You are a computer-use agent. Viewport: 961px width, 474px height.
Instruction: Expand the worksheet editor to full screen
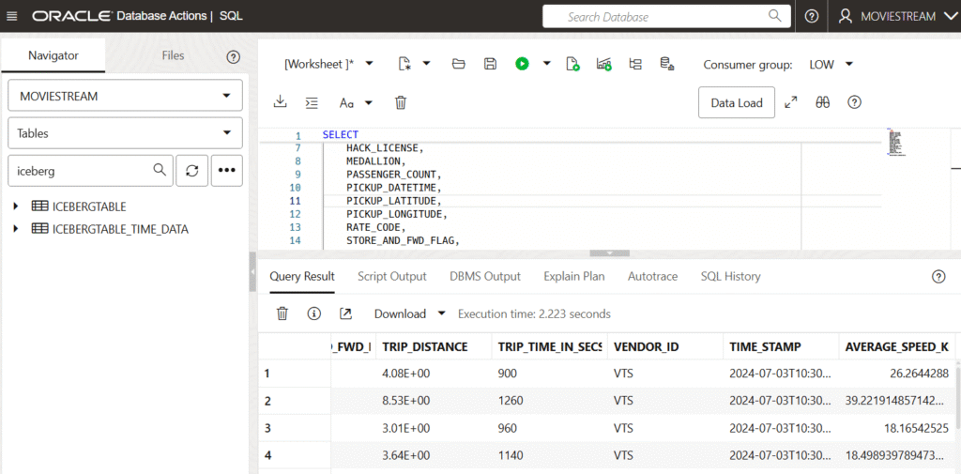791,102
